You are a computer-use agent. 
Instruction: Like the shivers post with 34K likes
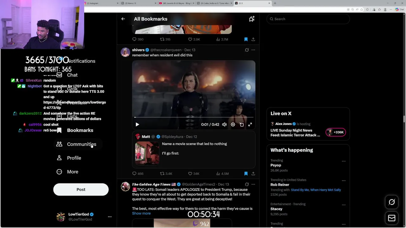tap(194, 174)
